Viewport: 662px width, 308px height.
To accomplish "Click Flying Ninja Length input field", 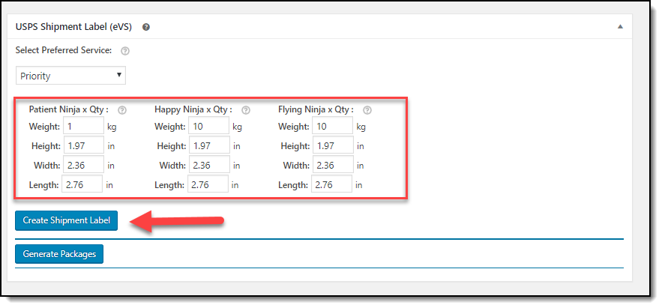I will [332, 184].
